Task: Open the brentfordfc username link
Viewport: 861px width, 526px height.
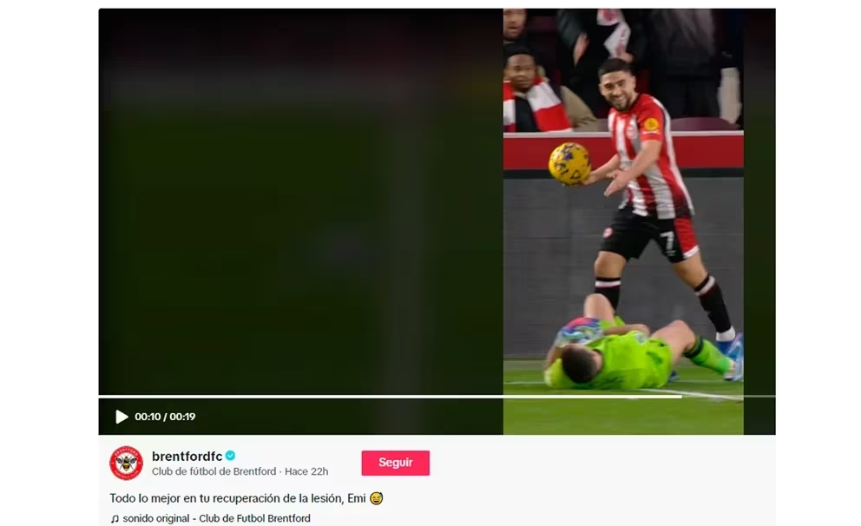Action: tap(187, 457)
